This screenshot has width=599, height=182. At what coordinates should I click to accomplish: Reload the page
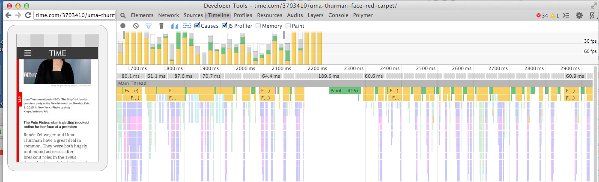point(28,15)
